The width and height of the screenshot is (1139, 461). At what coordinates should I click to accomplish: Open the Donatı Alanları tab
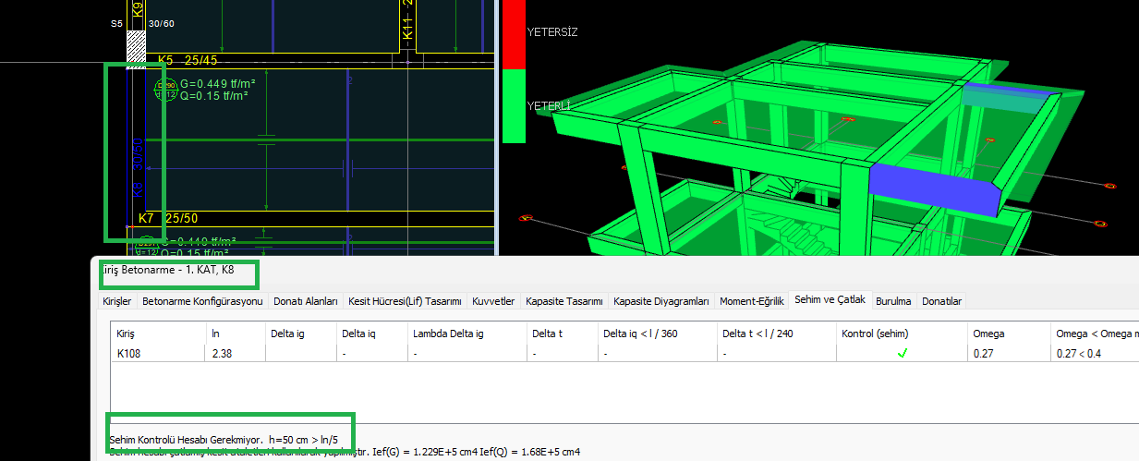click(305, 301)
